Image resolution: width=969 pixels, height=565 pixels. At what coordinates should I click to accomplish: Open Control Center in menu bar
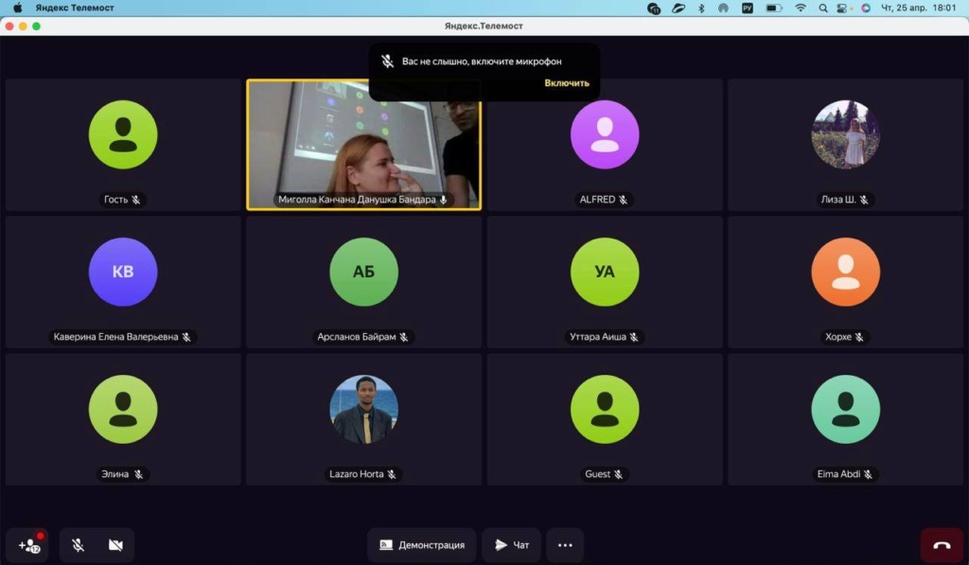coord(841,8)
